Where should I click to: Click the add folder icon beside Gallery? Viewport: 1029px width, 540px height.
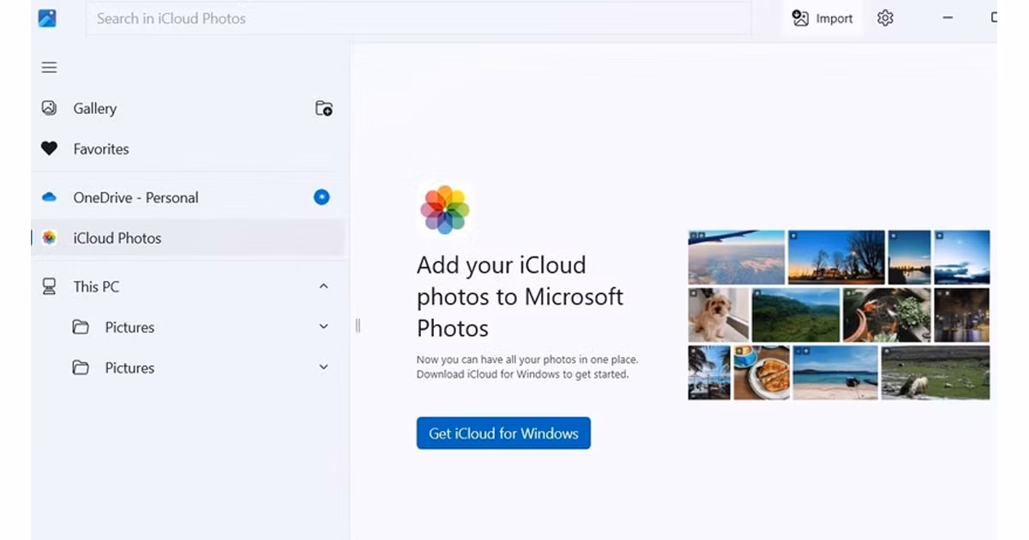point(323,108)
